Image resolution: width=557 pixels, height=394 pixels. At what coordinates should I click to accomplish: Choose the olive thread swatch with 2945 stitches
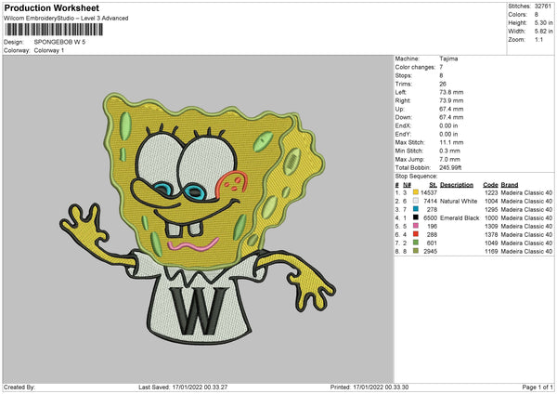pos(416,251)
